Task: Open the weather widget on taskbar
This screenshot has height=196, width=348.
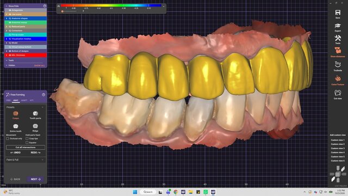Action: pos(12,192)
